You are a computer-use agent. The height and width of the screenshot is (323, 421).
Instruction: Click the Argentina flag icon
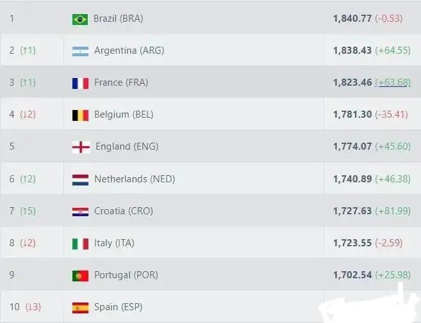tap(80, 51)
